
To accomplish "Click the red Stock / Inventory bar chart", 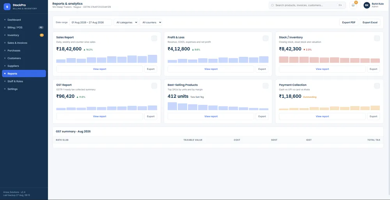I will [329, 60].
